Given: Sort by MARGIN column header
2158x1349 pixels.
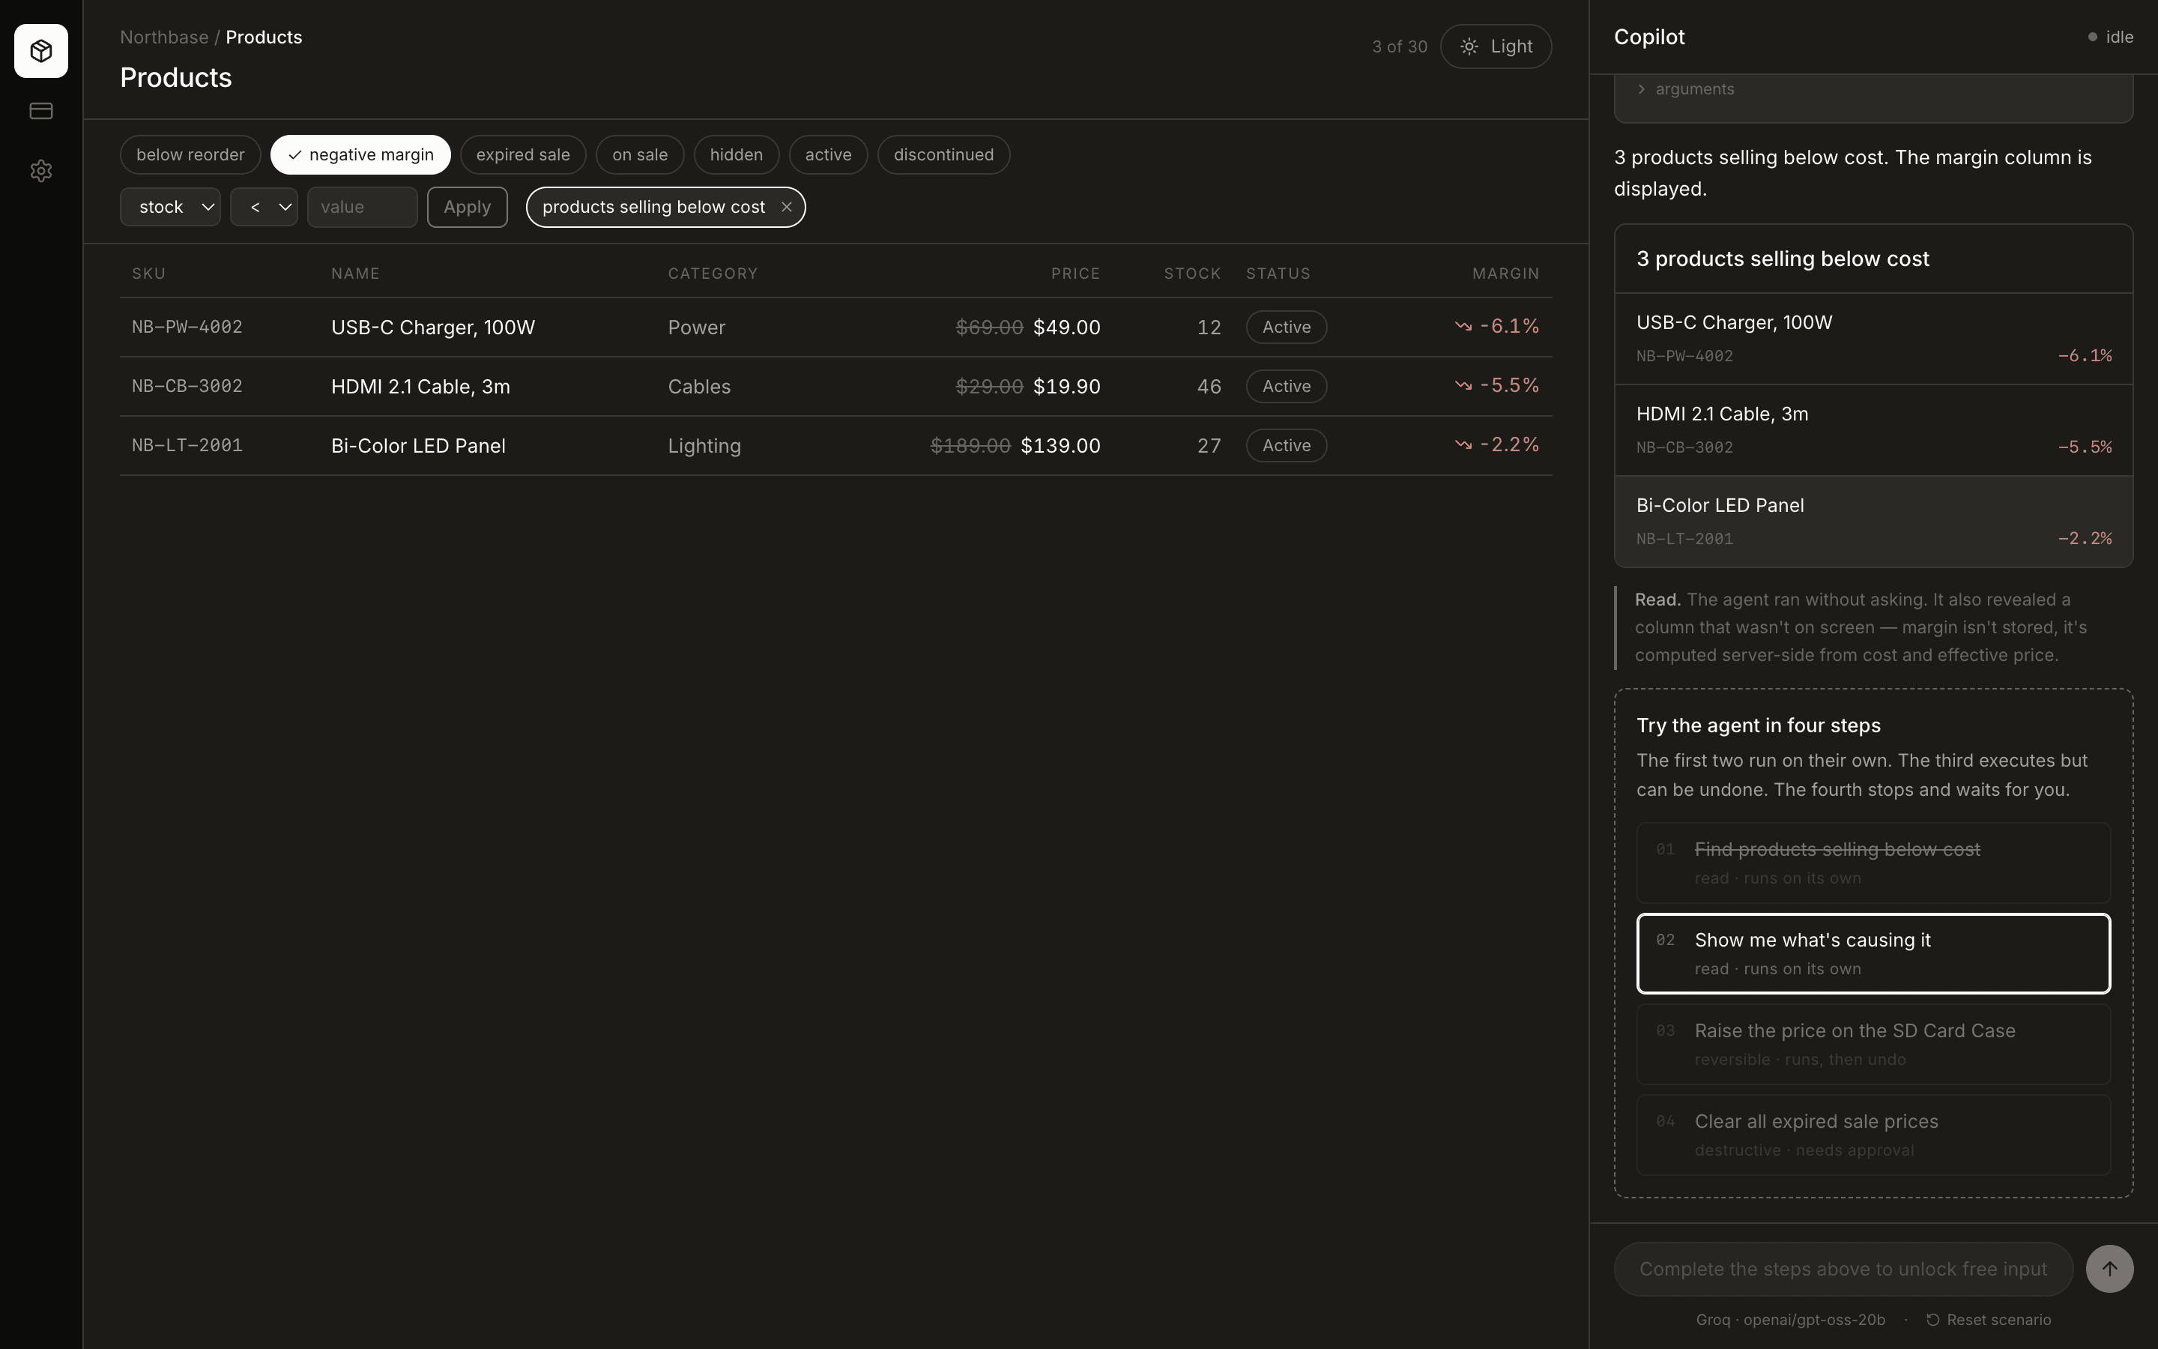Looking at the screenshot, I should [x=1505, y=274].
